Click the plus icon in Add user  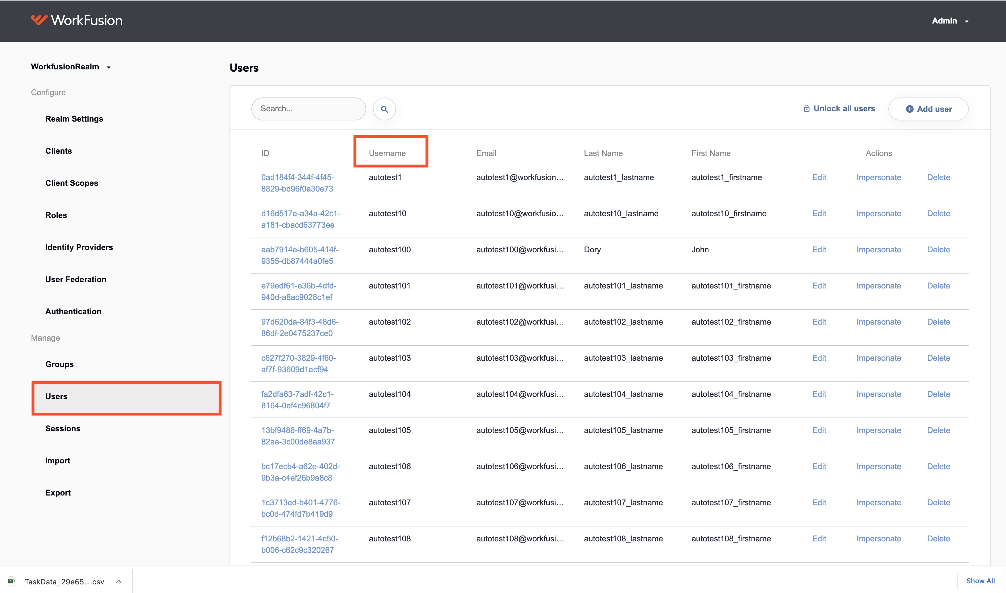(909, 109)
